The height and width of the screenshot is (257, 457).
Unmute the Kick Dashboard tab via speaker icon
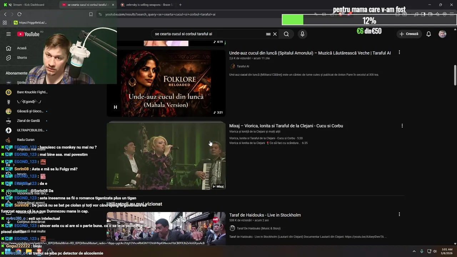(x=9, y=5)
